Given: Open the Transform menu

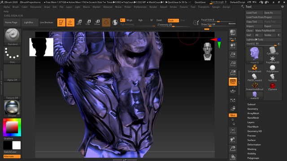Looking at the screenshot, I should coord(204,7).
